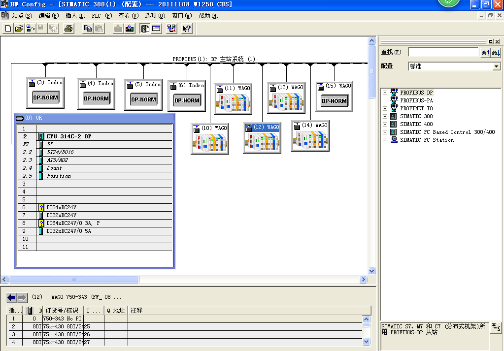Click the context Help arrow icon
The image size is (504, 351).
coord(186,29)
